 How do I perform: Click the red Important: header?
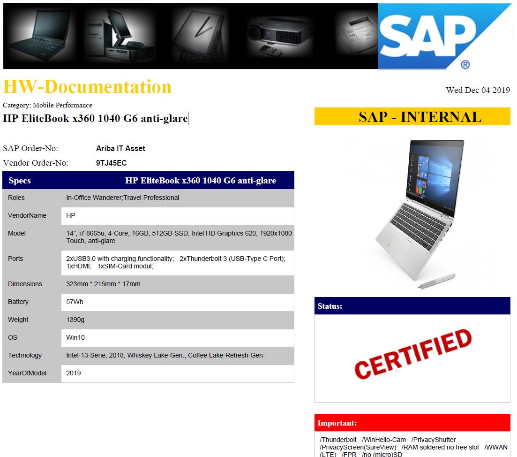[412, 423]
